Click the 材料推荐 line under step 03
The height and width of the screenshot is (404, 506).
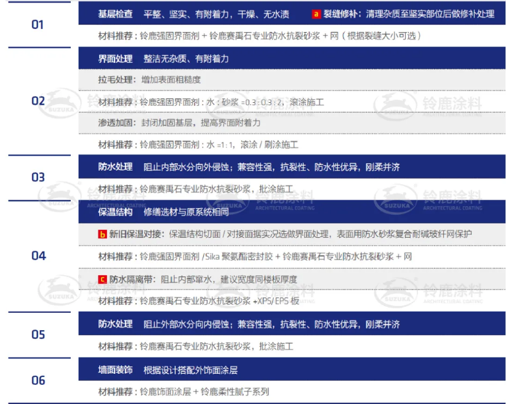pos(196,189)
